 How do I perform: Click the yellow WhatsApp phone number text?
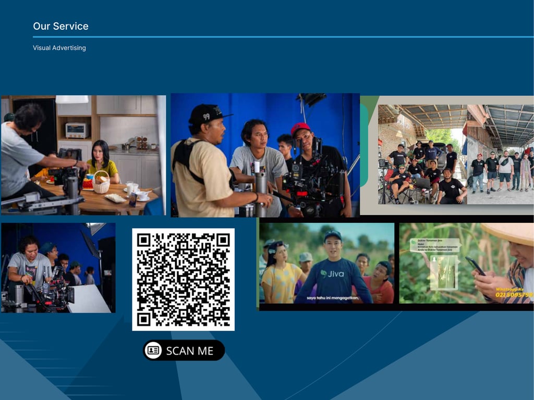[x=514, y=295]
